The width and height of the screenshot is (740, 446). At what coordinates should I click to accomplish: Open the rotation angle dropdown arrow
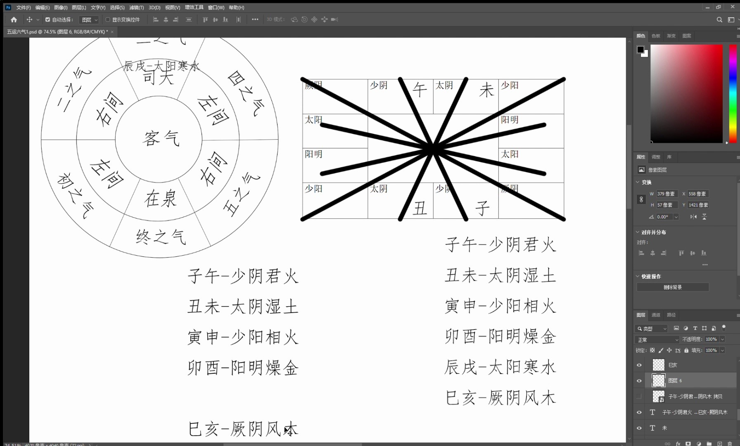pos(676,217)
